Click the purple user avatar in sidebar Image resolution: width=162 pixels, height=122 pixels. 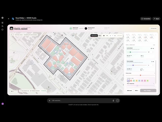[3, 104]
